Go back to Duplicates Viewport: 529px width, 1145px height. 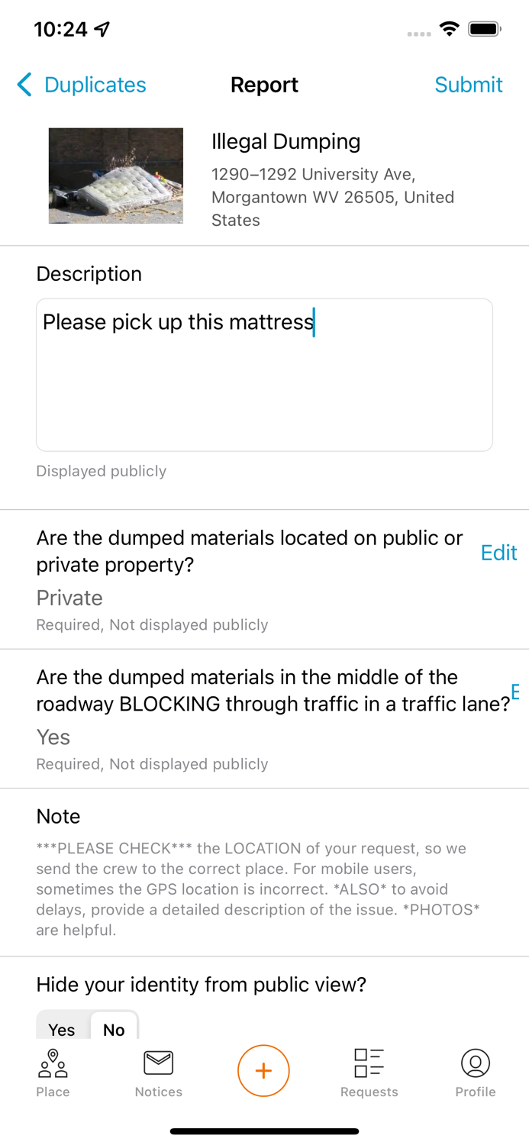tap(95, 85)
